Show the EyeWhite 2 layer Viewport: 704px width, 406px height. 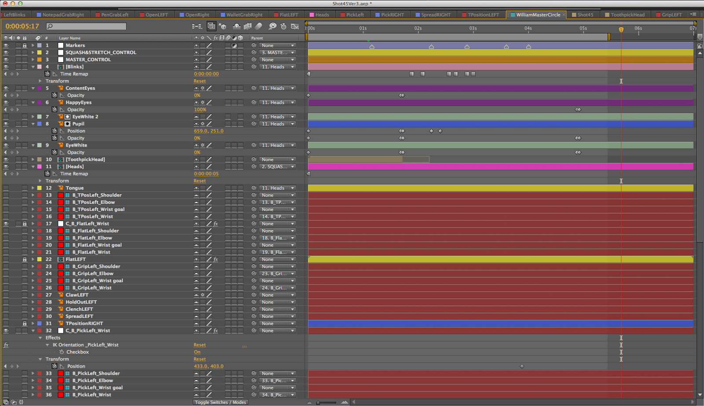click(x=6, y=117)
